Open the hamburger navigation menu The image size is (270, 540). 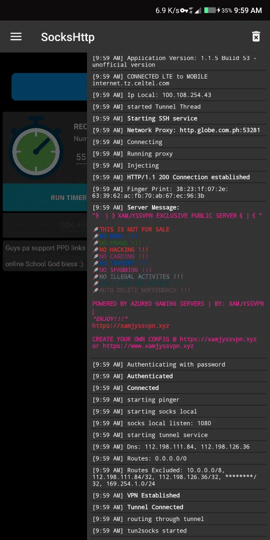[x=16, y=36]
